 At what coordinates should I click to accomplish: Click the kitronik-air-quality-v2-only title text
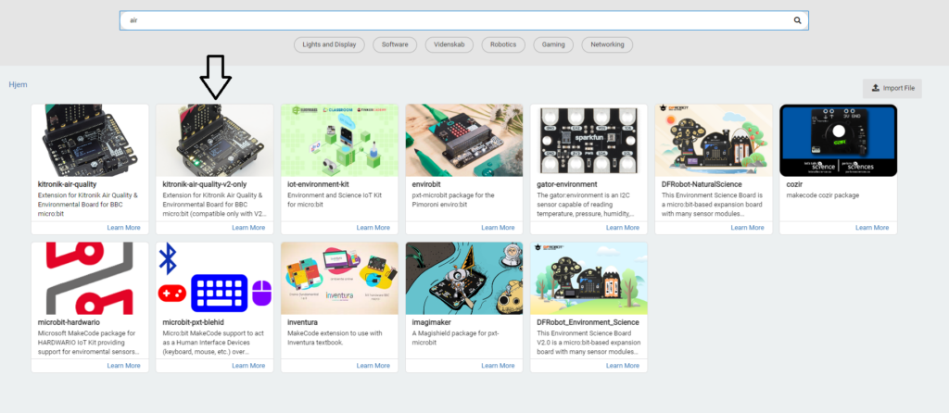click(x=205, y=184)
